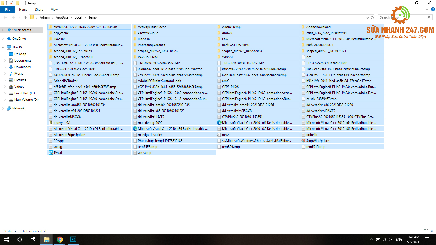Select the jquery-1.9.1 script file
Screen dimensions: 436x245
pyautogui.click(x=62, y=123)
